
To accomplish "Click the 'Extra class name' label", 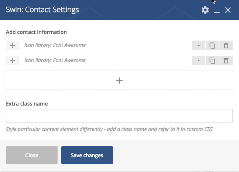I will click(27, 104).
